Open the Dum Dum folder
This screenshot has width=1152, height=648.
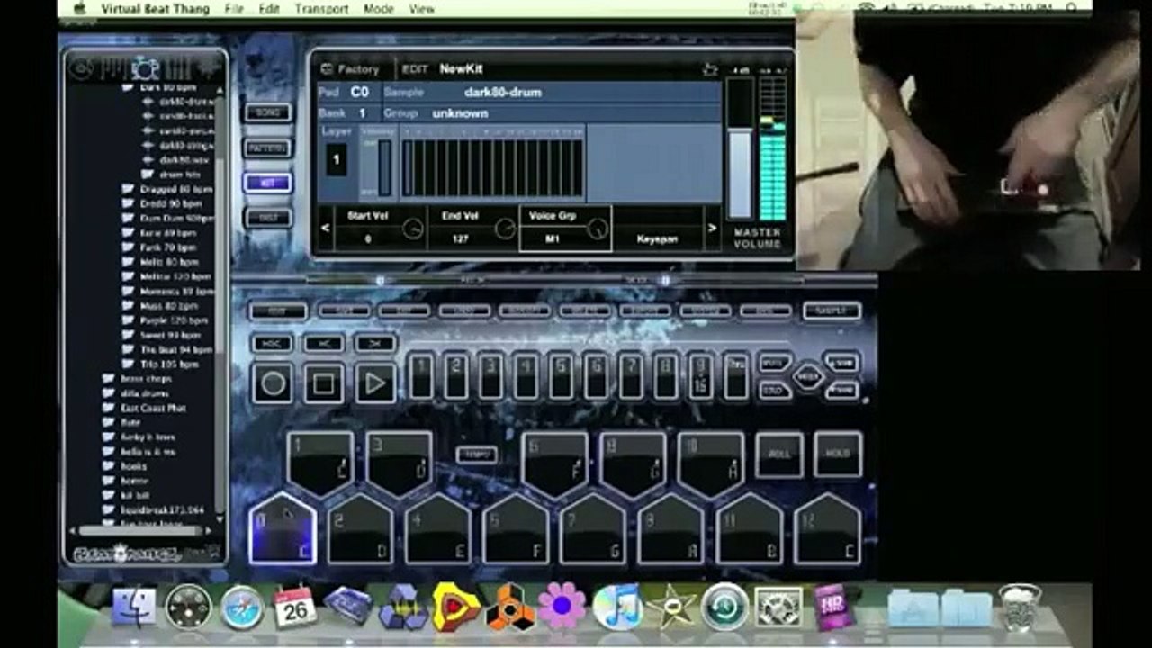(x=168, y=219)
